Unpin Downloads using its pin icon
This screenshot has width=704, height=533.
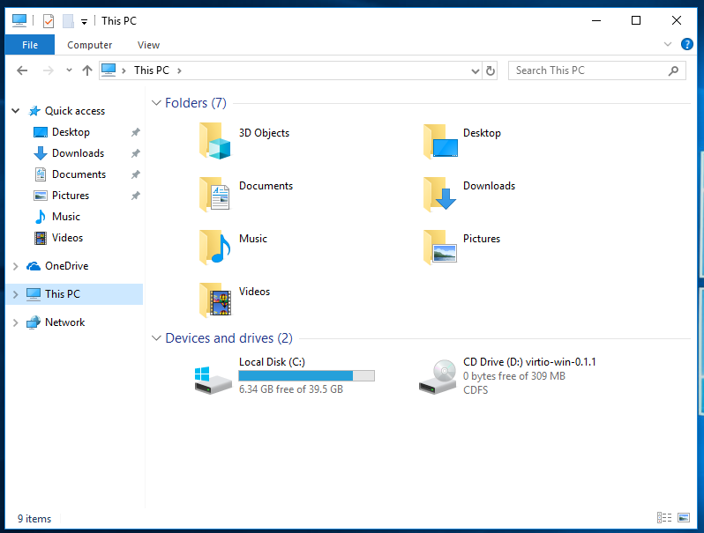tap(135, 153)
